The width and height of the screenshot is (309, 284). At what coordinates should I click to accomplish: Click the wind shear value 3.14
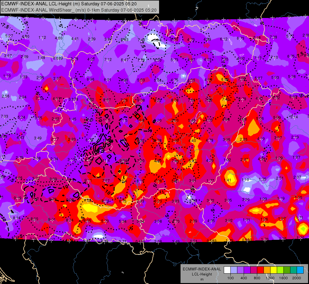click(294, 117)
